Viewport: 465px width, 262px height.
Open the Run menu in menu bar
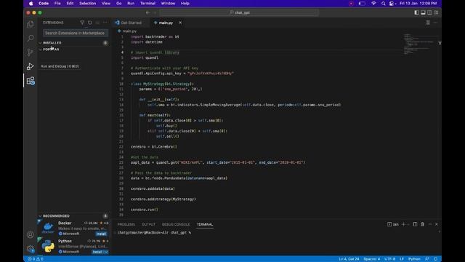coord(131,3)
